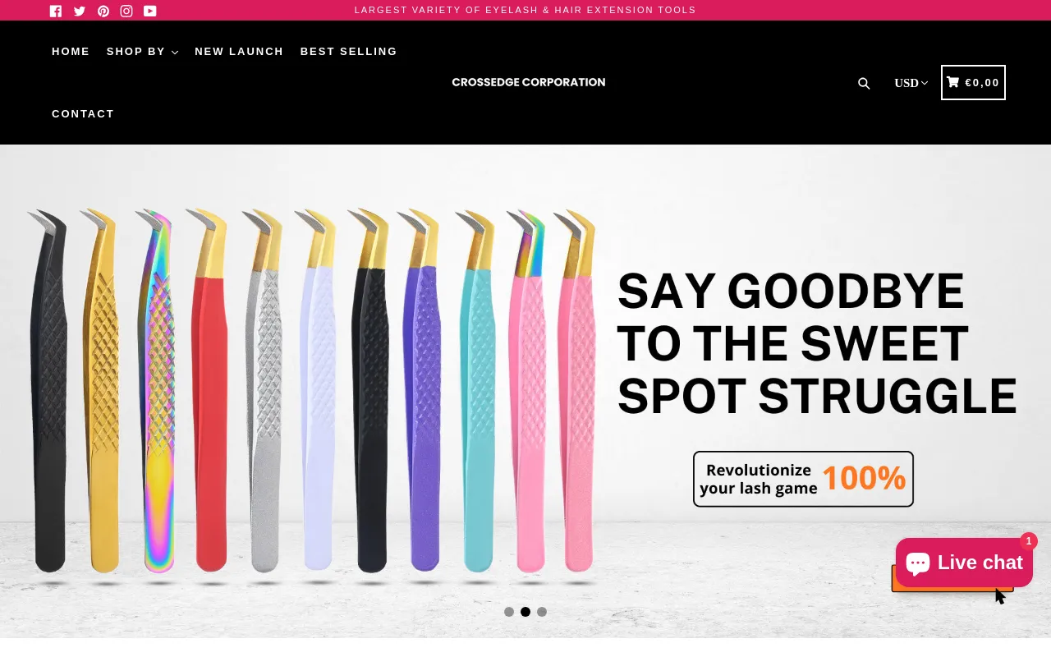Viewport: 1051px width, 657px height.
Task: Click the CROSSEDGE CORPORATION logo
Action: [x=529, y=82]
